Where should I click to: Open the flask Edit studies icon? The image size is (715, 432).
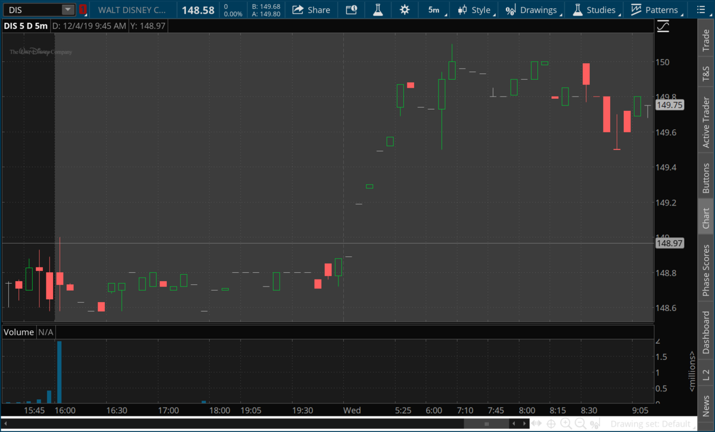(378, 10)
